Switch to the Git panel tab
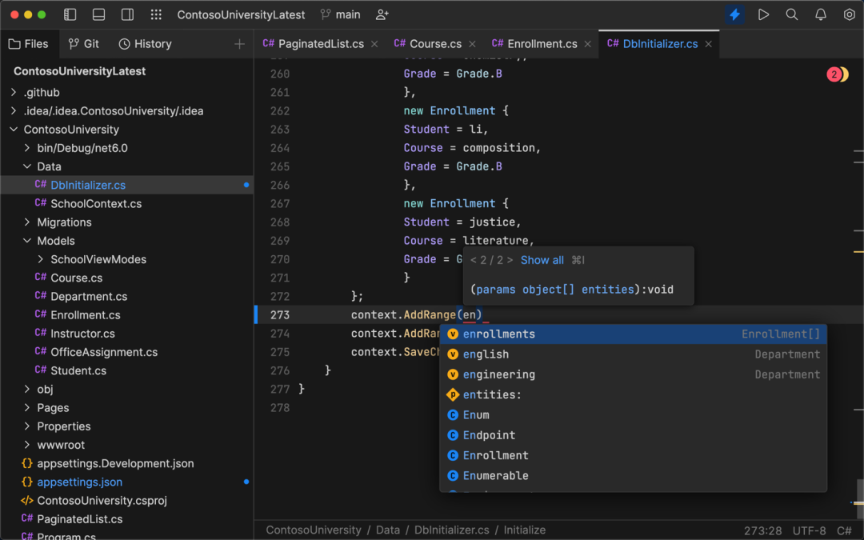 click(84, 44)
